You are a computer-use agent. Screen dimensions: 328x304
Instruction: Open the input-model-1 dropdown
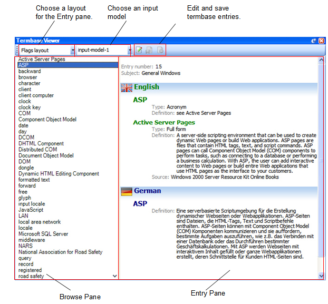[x=130, y=50]
